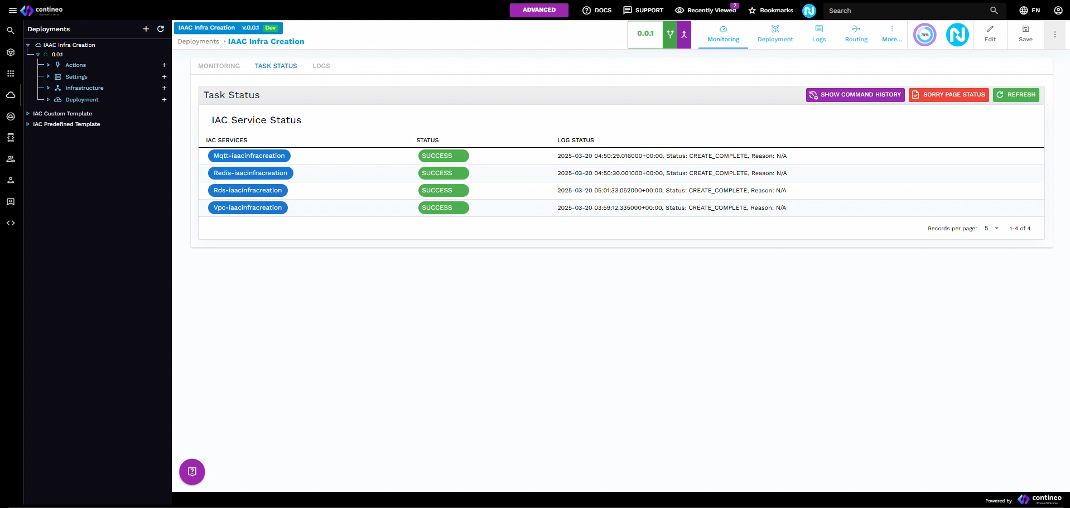Screen dimensions: 1070x508
Task: Click the 75% circular progress indicator
Action: (x=924, y=35)
